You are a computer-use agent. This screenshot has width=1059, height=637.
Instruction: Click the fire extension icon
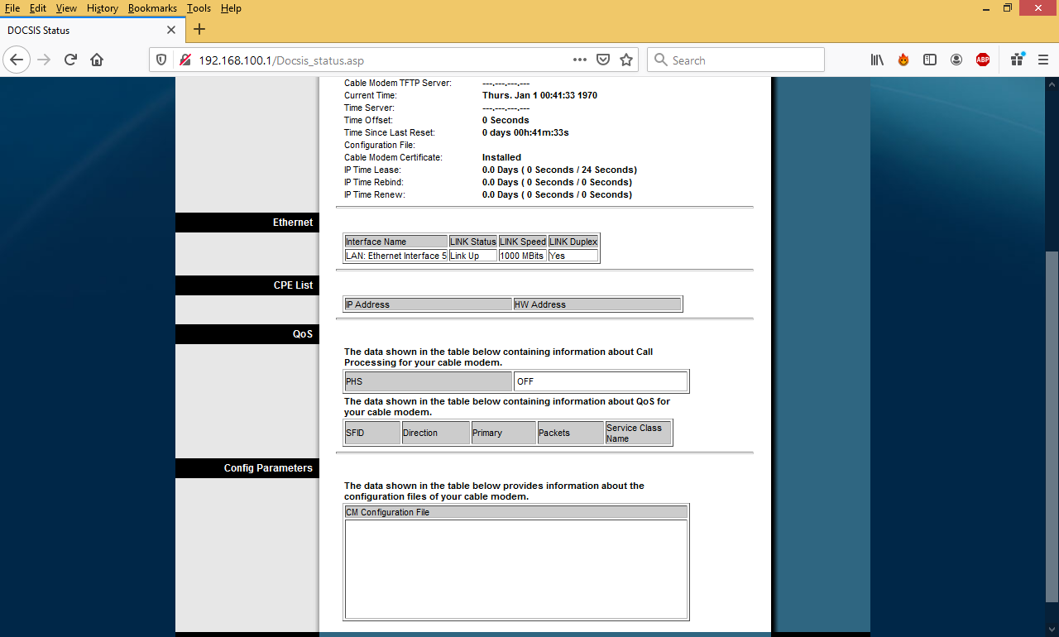tap(903, 60)
